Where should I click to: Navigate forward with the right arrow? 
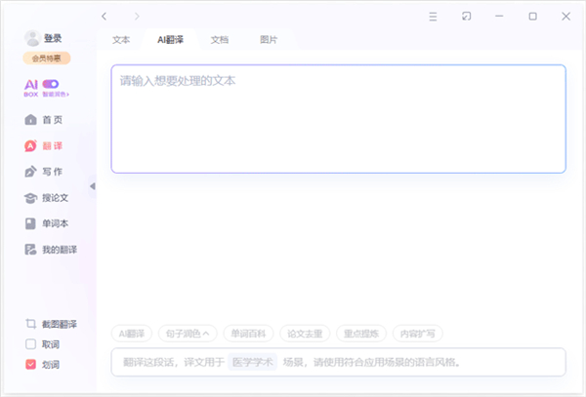tap(137, 16)
